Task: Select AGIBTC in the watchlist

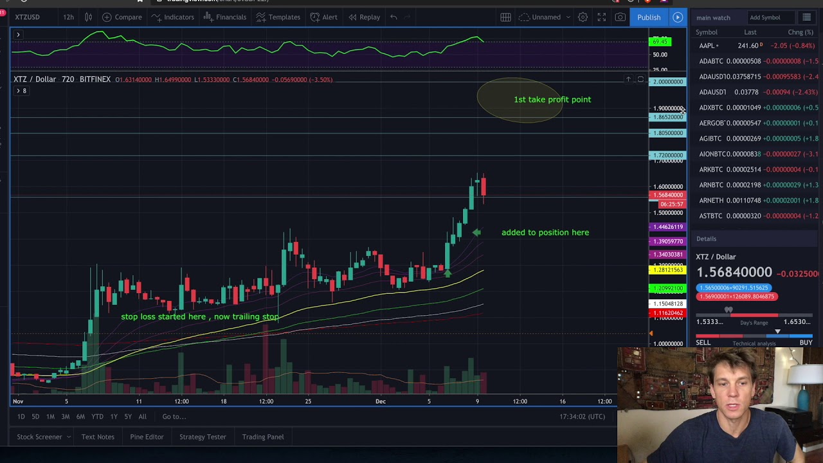Action: 756,138
